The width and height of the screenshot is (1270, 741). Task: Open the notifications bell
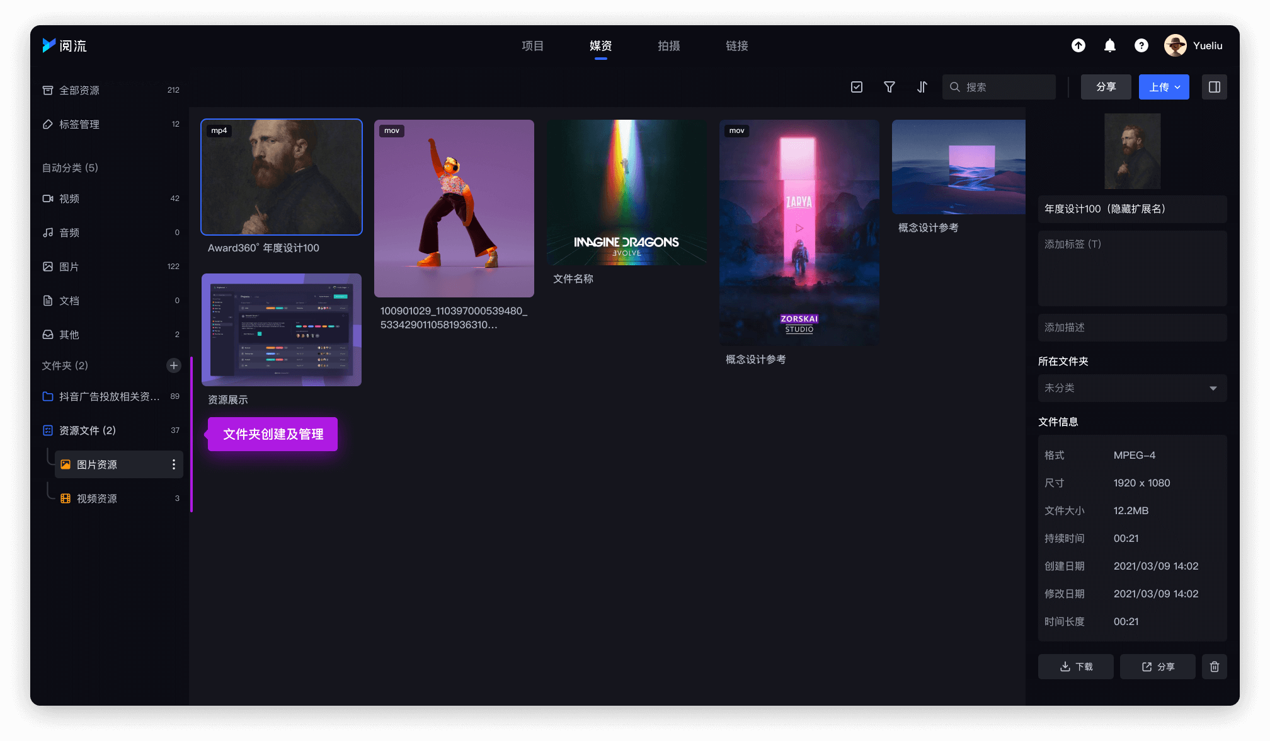1110,45
